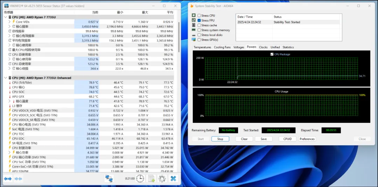Viewport: 378px width, 187px height.
Task: Click the percent chip icon beside Stress FPU
Action: coord(194,20)
